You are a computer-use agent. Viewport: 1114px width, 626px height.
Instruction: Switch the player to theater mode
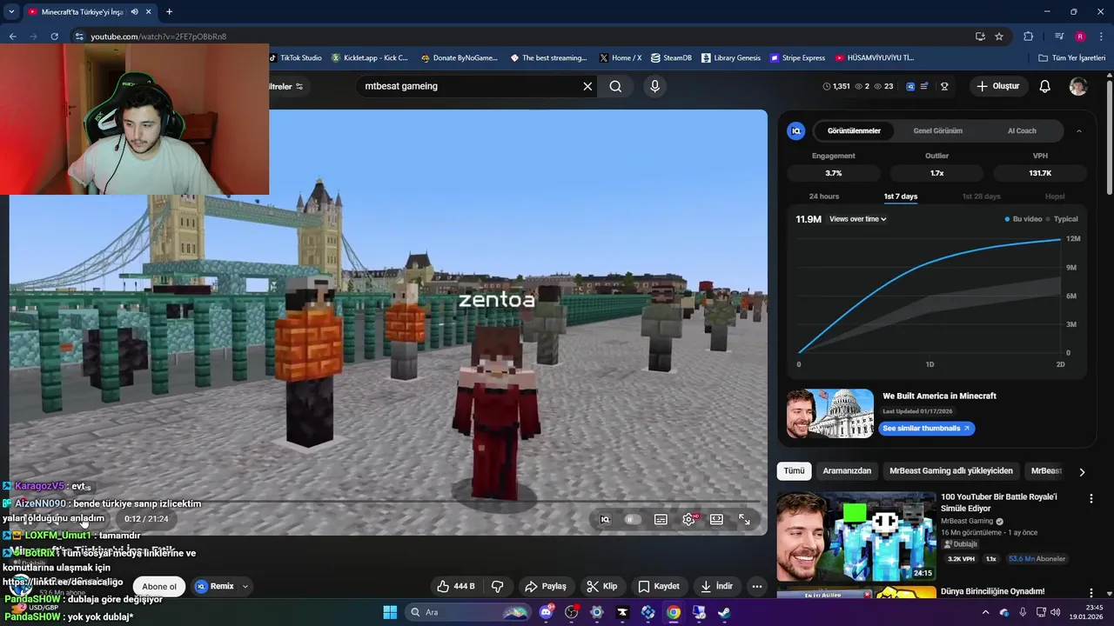pos(716,519)
